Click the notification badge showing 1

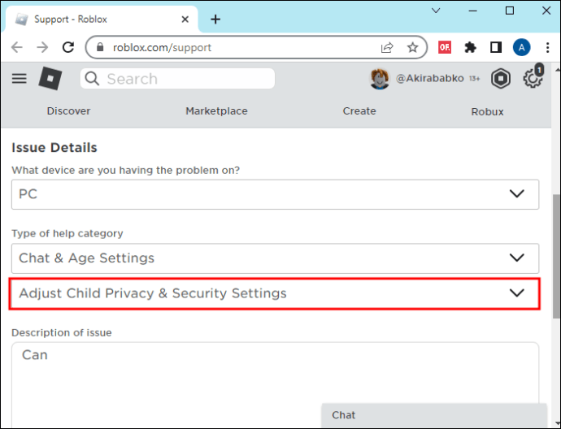(x=539, y=70)
